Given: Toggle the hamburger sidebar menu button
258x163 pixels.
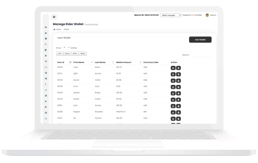Looking at the screenshot, I should pos(54,17).
